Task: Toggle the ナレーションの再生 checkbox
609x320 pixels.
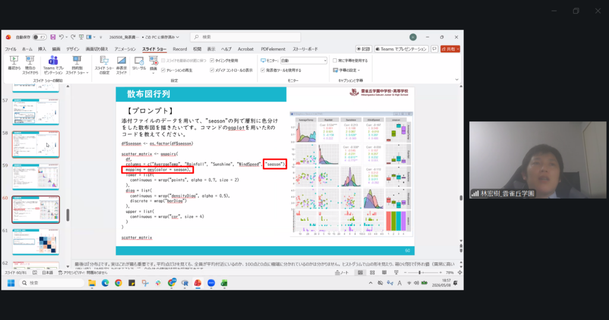Action: (164, 70)
